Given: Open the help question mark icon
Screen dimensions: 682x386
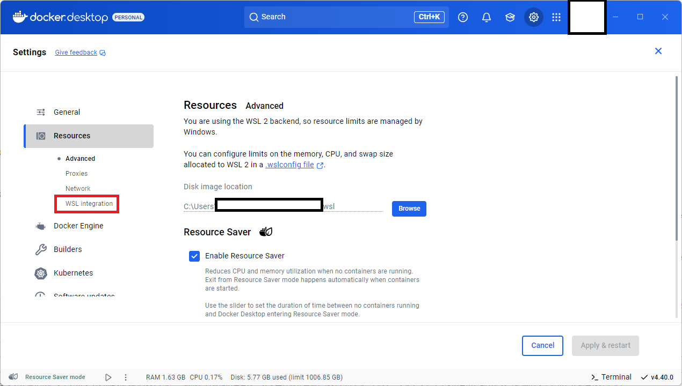Looking at the screenshot, I should [463, 17].
